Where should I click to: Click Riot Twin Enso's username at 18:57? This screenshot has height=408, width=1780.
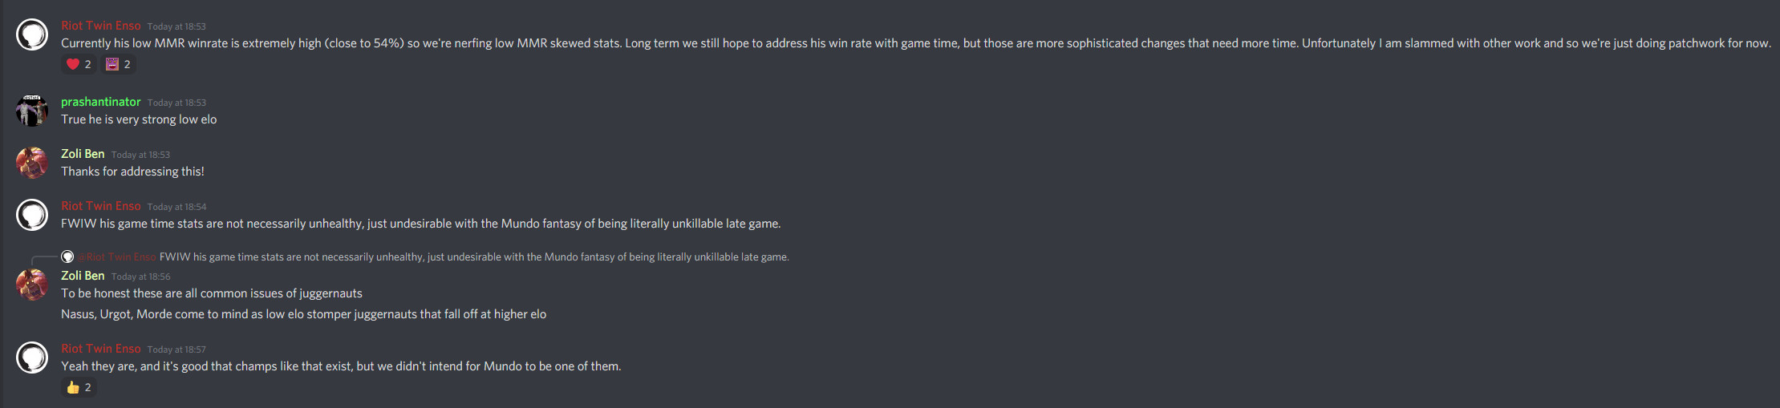coord(100,349)
